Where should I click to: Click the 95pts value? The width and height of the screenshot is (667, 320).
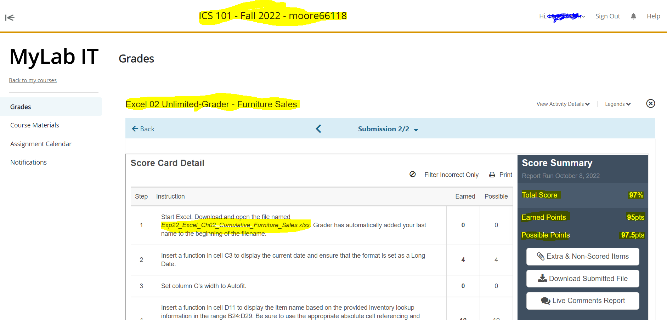[x=635, y=217]
